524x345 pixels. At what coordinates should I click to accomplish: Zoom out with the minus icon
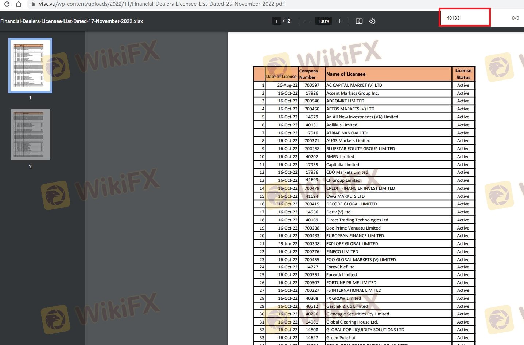point(307,21)
